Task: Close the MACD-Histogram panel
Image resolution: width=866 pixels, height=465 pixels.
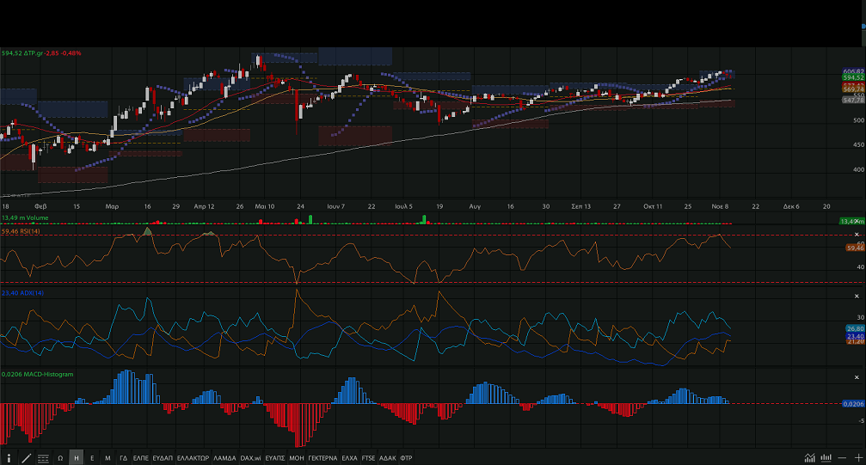Action: pyautogui.click(x=856, y=377)
